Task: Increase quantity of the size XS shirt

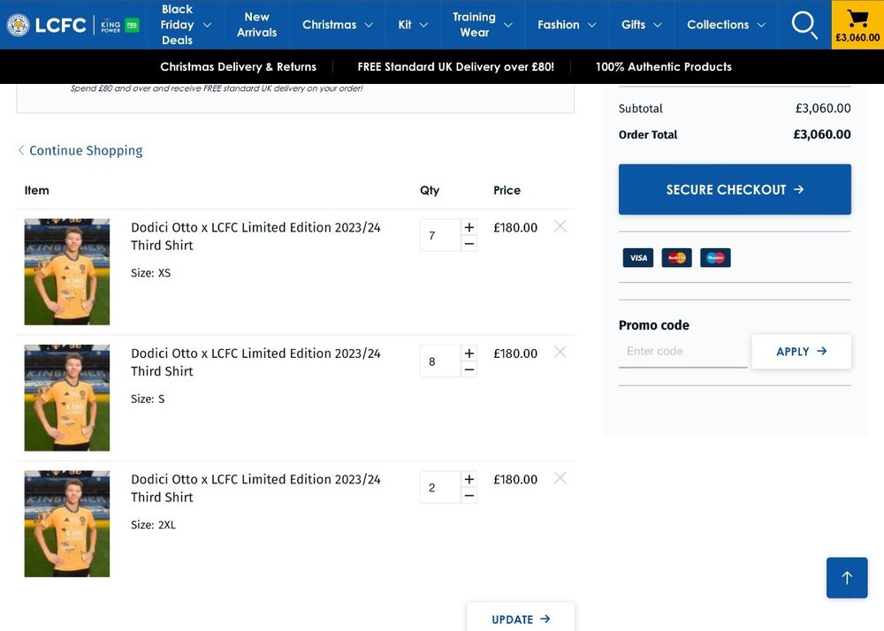Action: (x=469, y=227)
